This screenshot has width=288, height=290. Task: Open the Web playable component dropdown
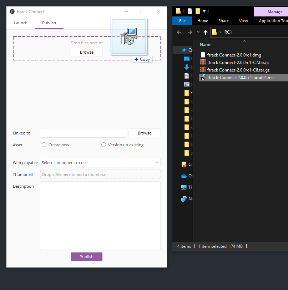(100, 163)
